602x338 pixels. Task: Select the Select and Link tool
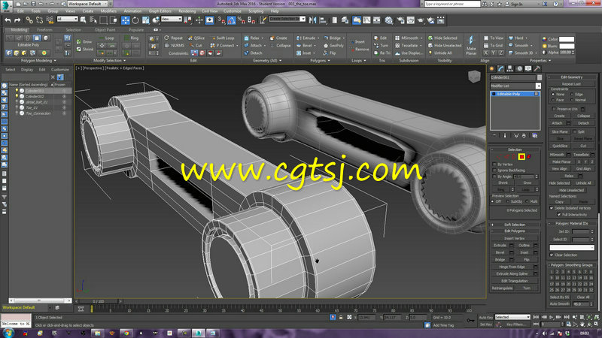[x=29, y=20]
